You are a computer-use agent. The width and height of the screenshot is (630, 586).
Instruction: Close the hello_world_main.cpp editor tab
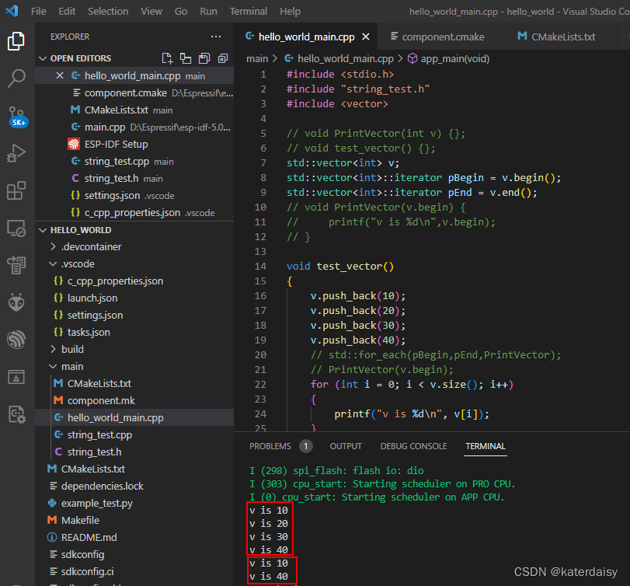point(366,37)
